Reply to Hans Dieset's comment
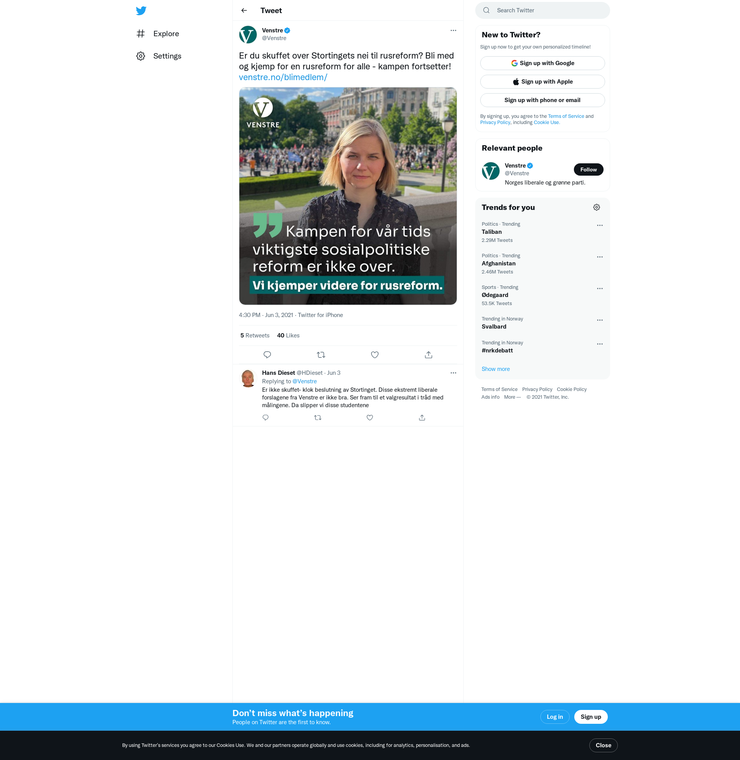740x760 pixels. 266,418
